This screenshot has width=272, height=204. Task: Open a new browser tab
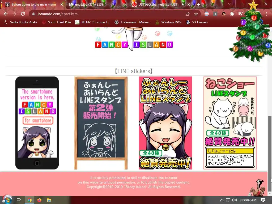click(199, 5)
